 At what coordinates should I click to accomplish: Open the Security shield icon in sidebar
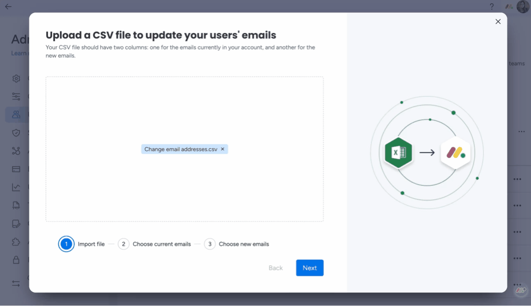[16, 133]
